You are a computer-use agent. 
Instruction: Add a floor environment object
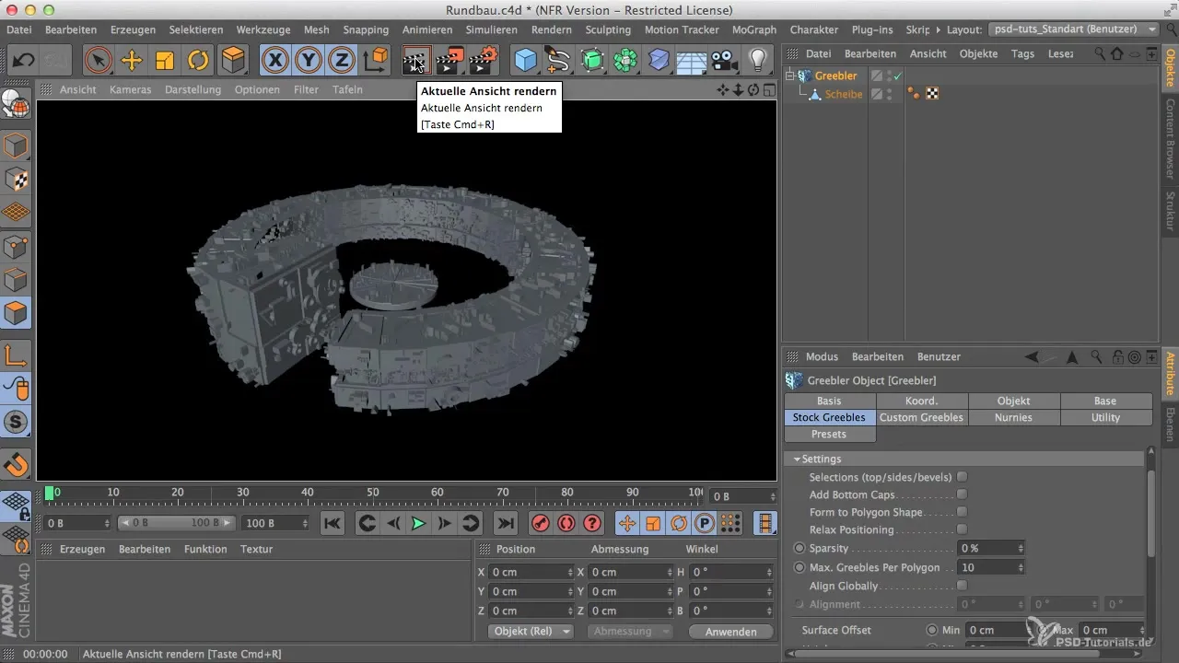[x=692, y=61]
